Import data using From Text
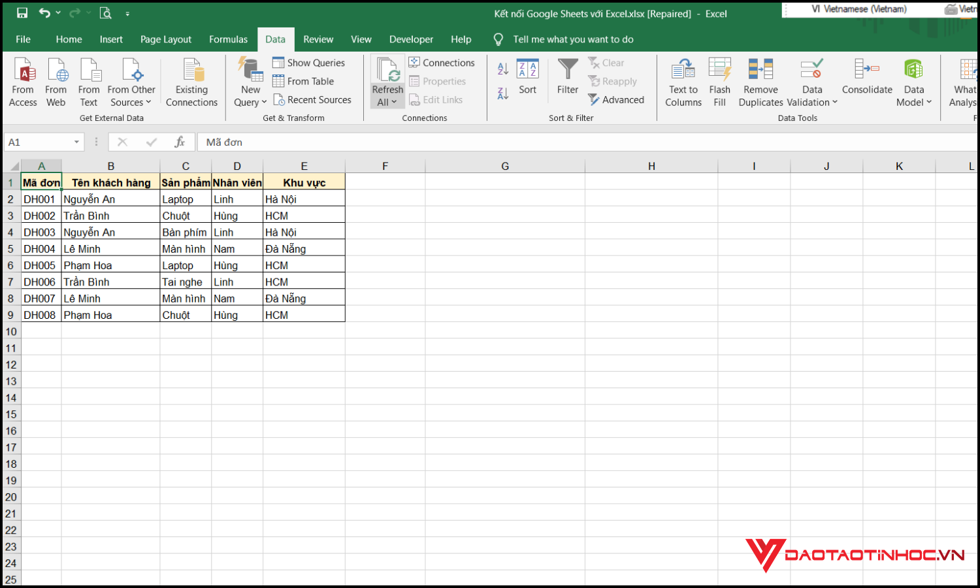980x588 pixels. 89,80
